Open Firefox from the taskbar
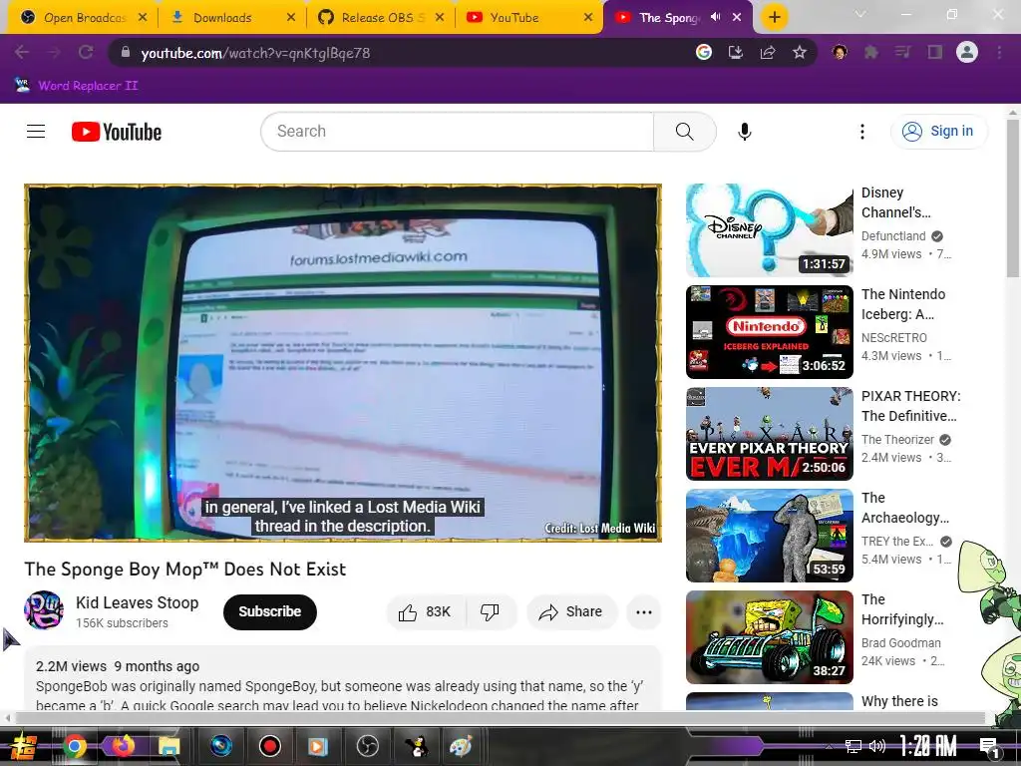This screenshot has height=766, width=1021. pos(123,746)
